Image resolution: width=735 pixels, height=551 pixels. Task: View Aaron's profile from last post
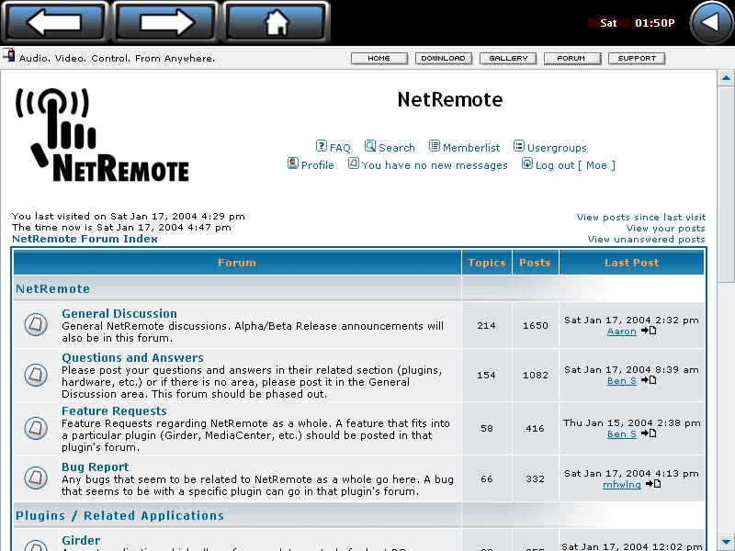coord(622,332)
